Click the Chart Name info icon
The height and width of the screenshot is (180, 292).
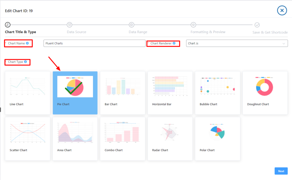click(x=27, y=43)
